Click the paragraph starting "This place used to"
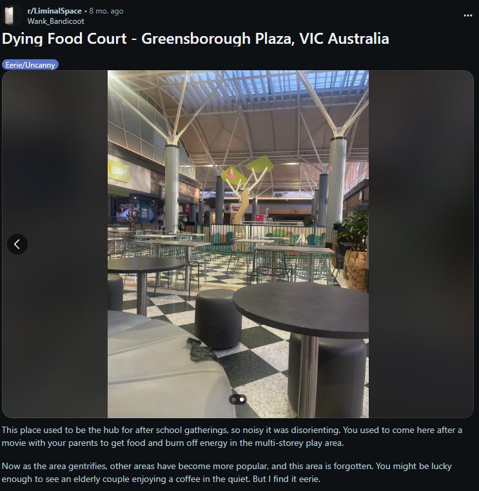The image size is (479, 491). pyautogui.click(x=232, y=436)
